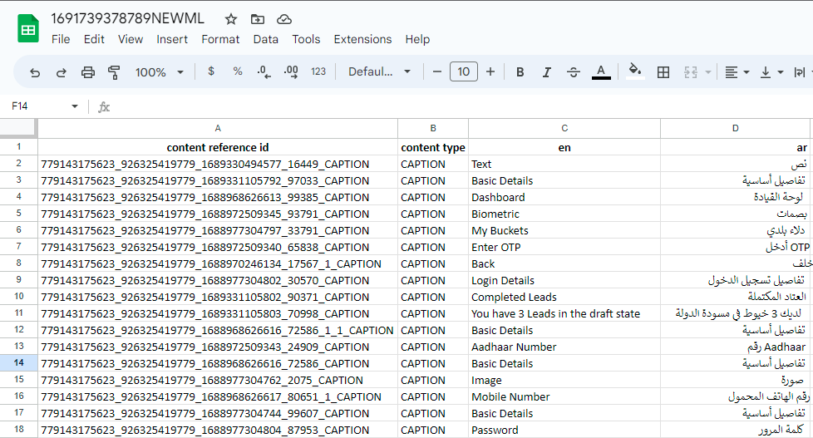The image size is (813, 438).
Task: Click the 'content type' header cell
Action: pos(433,147)
